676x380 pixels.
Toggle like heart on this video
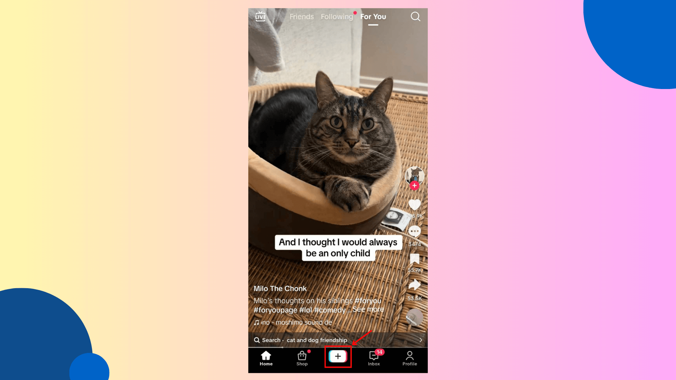[x=414, y=205]
